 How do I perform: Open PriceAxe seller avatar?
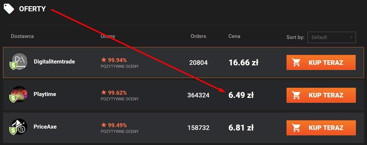tap(19, 126)
